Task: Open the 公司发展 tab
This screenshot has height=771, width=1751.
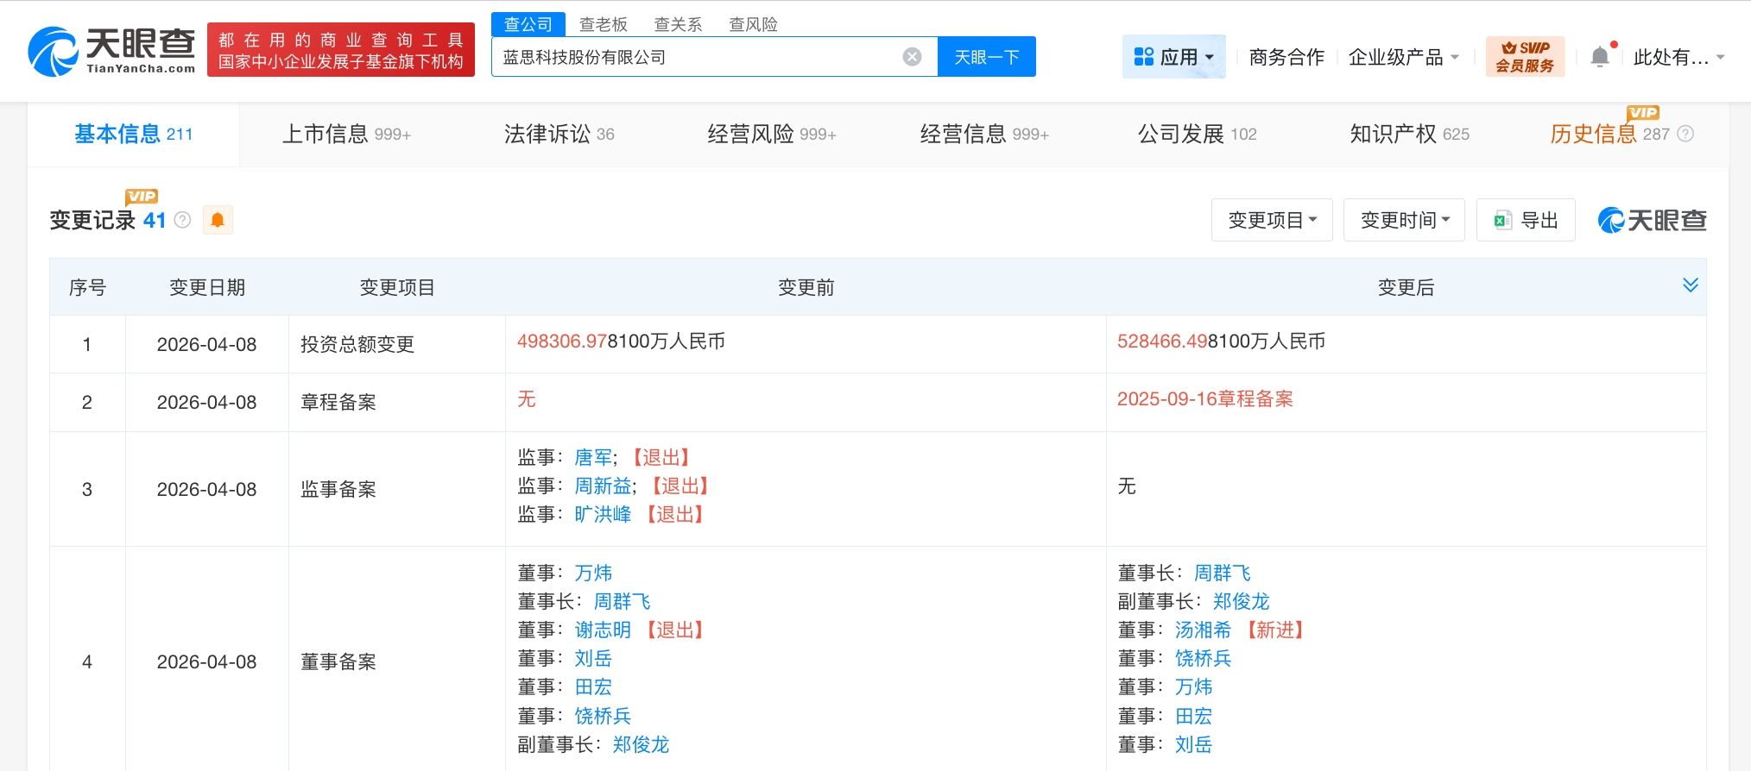Action: (x=1197, y=134)
